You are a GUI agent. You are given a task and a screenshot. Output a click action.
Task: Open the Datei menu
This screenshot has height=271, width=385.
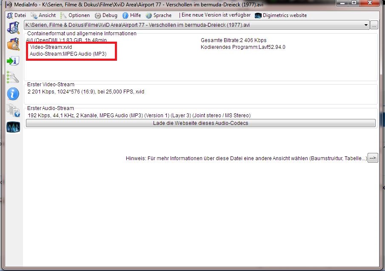point(17,15)
